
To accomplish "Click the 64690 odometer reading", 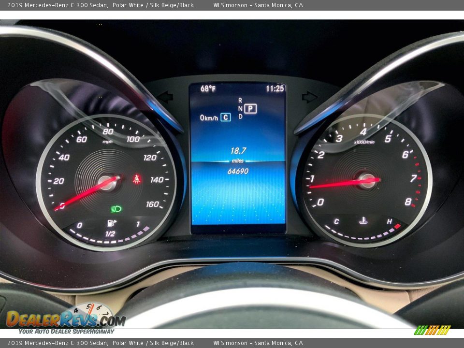I will [x=238, y=171].
